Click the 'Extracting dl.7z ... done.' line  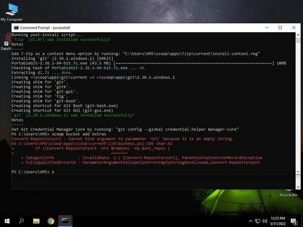tap(42, 73)
